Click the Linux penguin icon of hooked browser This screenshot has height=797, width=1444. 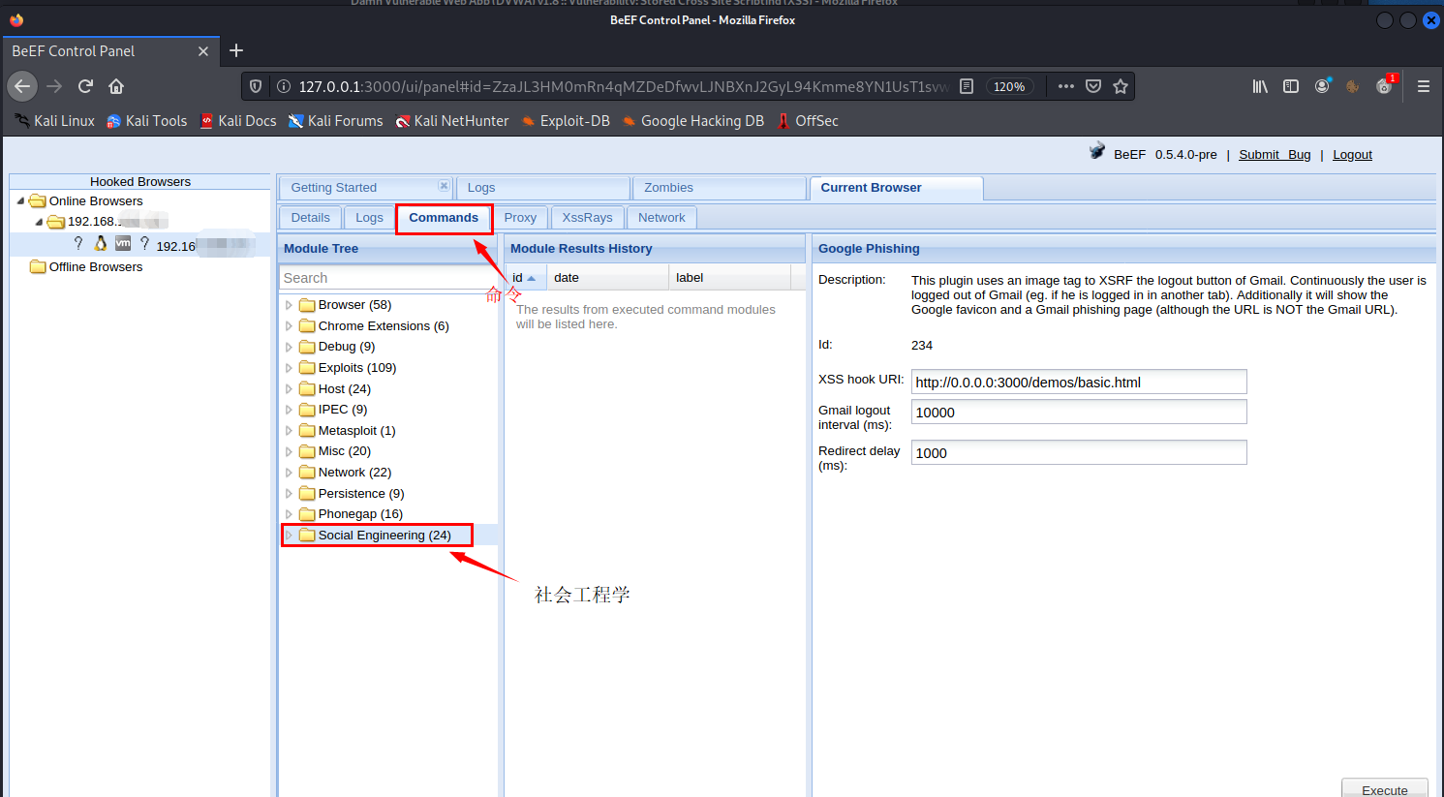pyautogui.click(x=100, y=243)
